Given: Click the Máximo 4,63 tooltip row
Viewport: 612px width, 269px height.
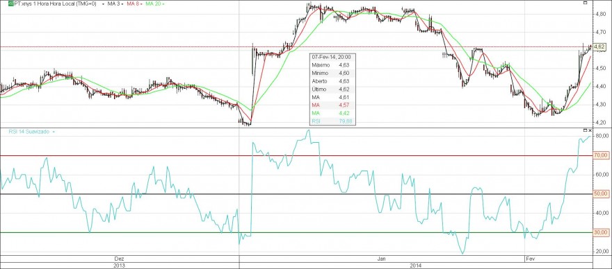Looking at the screenshot, I should pyautogui.click(x=332, y=64).
